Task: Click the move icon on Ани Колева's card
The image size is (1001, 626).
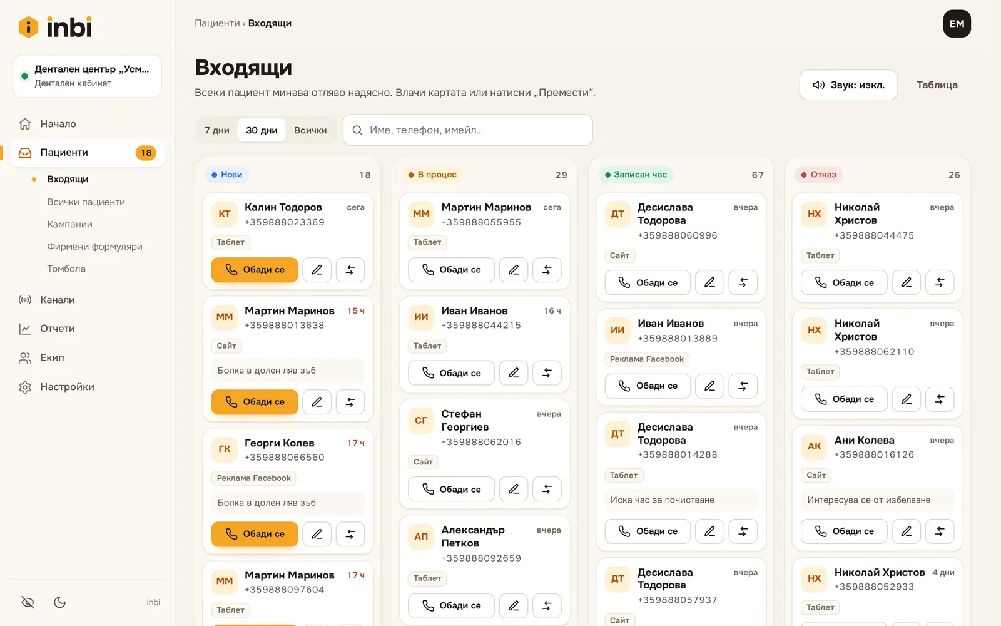Action: 940,531
